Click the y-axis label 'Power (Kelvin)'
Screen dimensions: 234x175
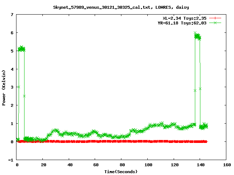(x=4, y=88)
